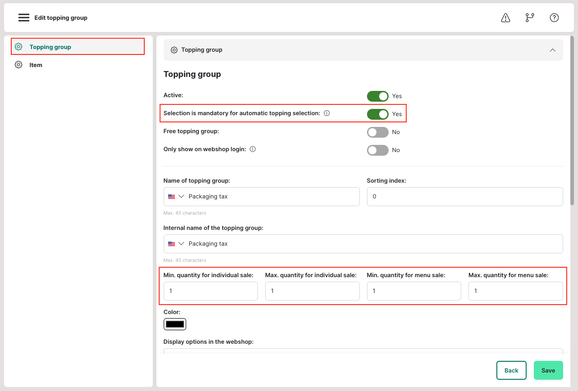The image size is (578, 391).
Task: Select Item in left sidebar
Action: pyautogui.click(x=78, y=65)
